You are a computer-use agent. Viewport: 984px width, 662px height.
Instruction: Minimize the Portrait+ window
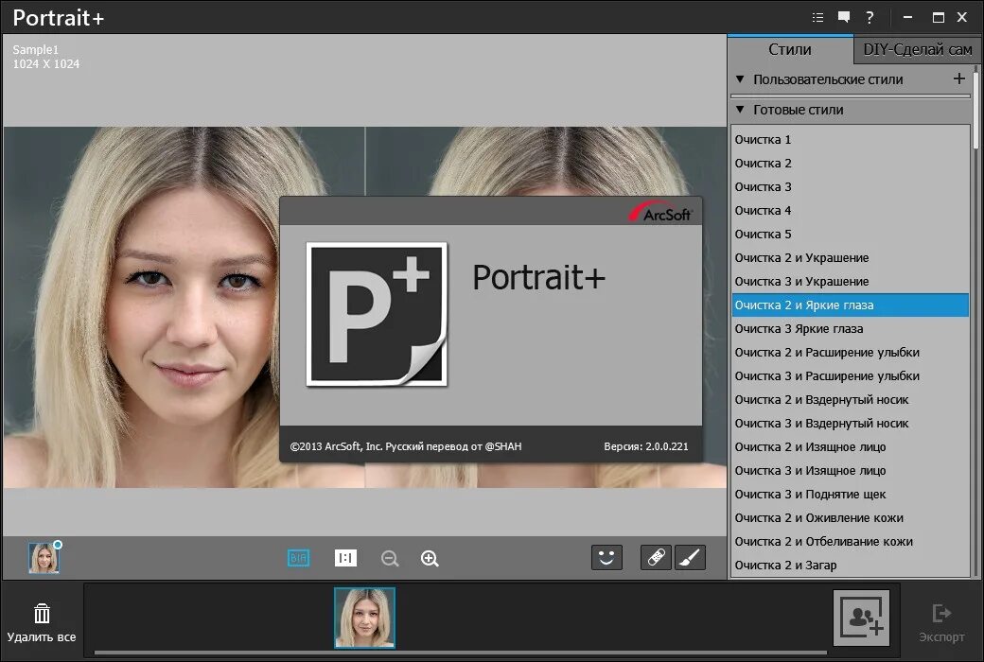907,18
